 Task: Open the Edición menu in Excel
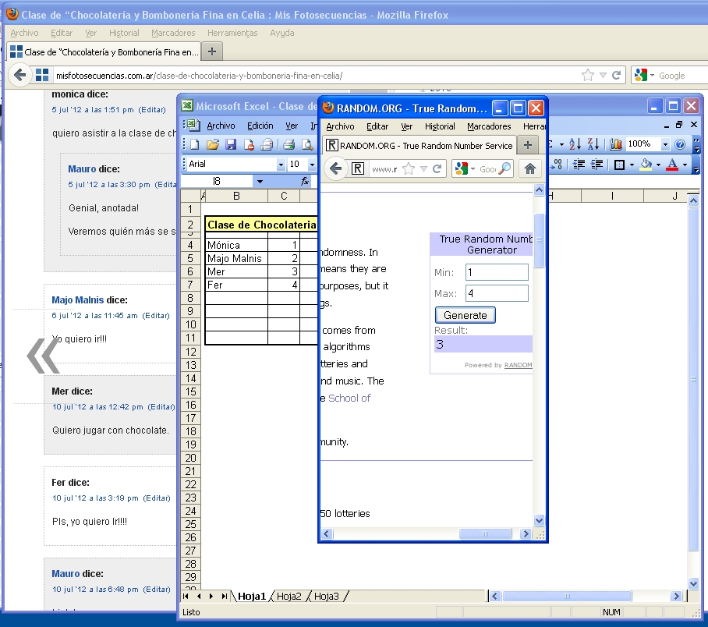pyautogui.click(x=260, y=126)
